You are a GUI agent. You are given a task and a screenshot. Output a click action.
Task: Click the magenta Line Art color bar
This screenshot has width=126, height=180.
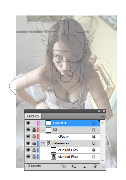point(38,123)
